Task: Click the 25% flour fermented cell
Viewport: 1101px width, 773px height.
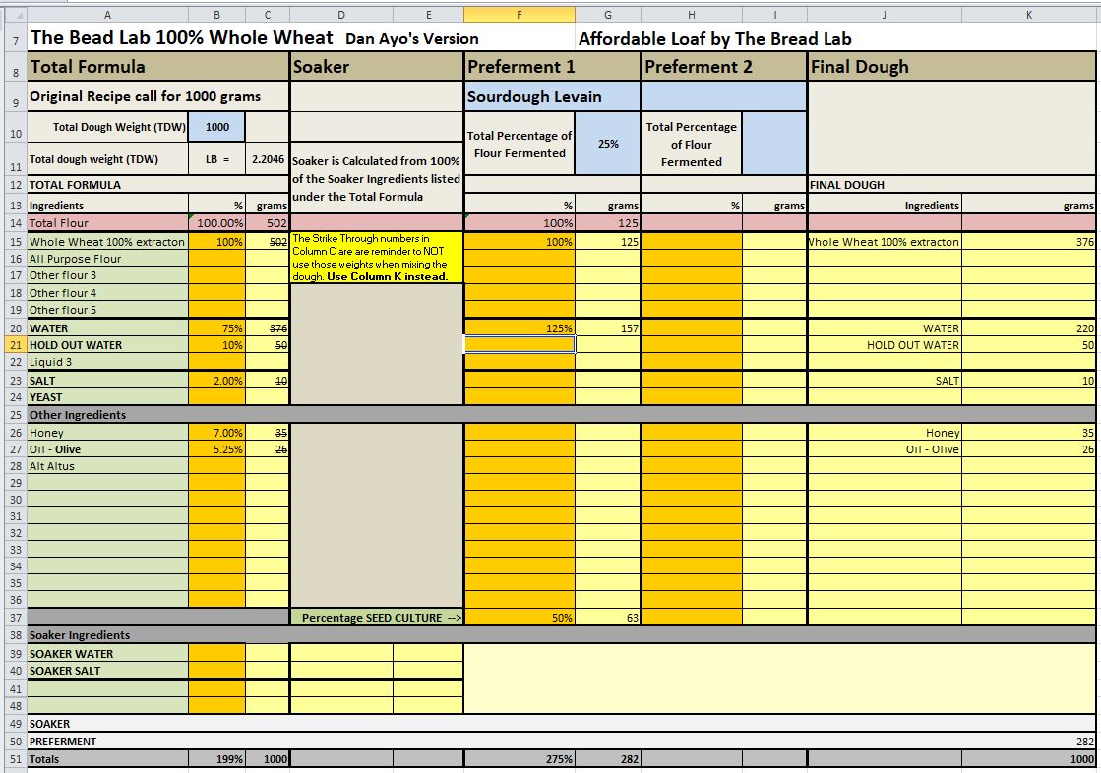Action: coord(608,144)
